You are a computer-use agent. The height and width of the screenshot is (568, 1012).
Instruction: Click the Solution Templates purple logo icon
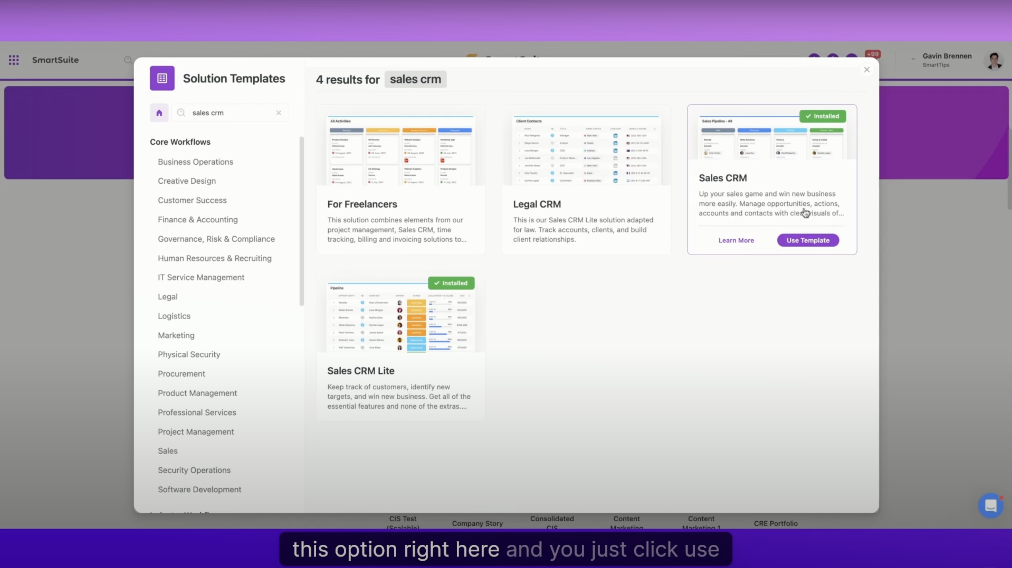coord(162,78)
